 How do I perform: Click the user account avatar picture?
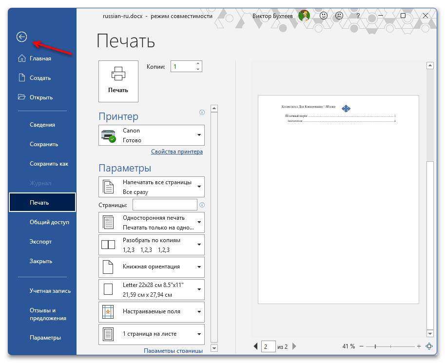click(304, 16)
